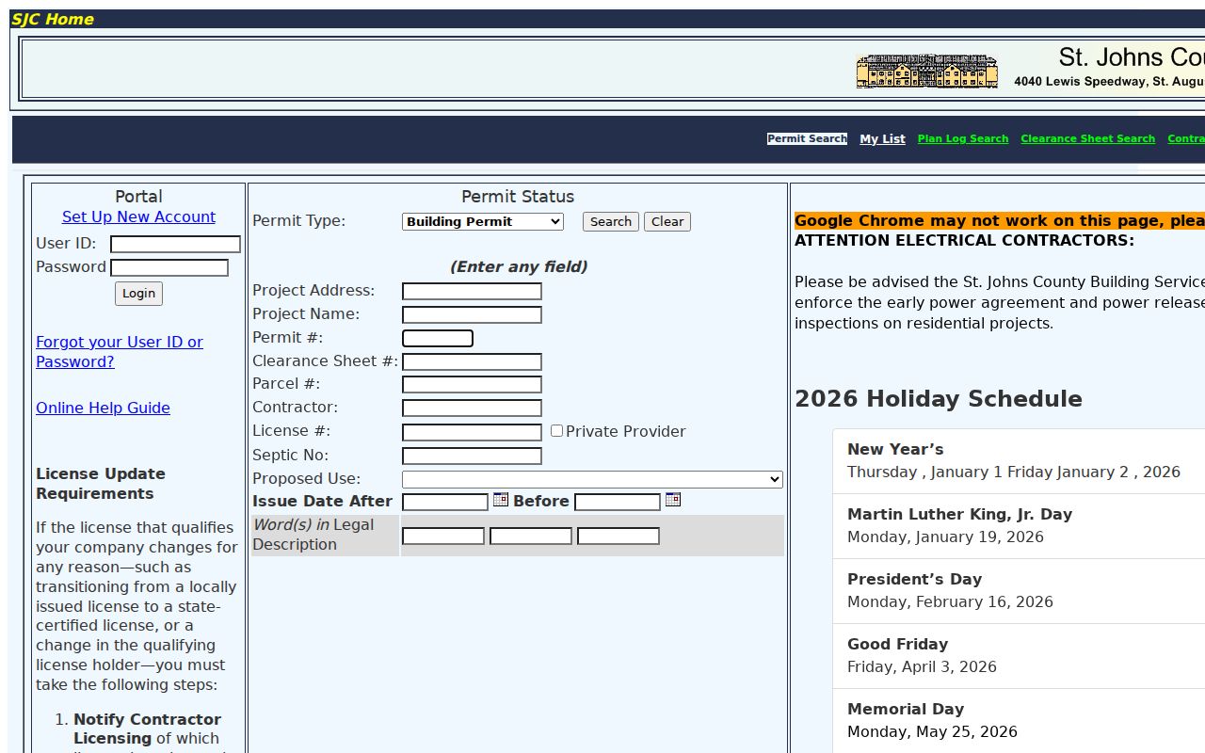Open Forgot your User ID or Password link
Image resolution: width=1205 pixels, height=753 pixels.
120,352
